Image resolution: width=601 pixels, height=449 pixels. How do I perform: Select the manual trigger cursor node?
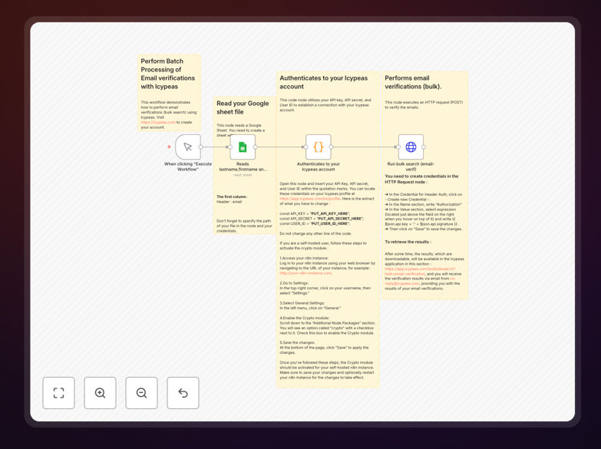(188, 147)
